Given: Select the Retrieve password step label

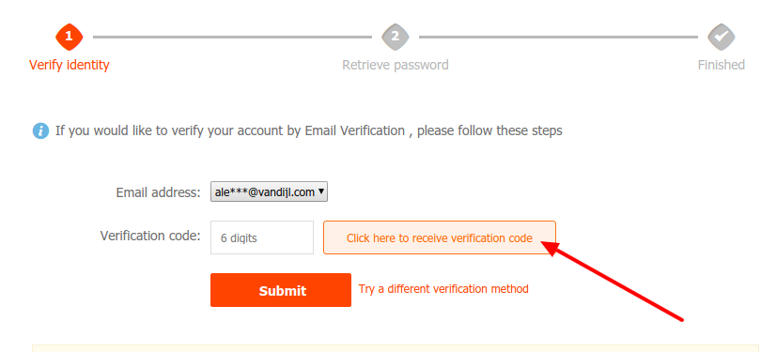Looking at the screenshot, I should click(x=396, y=65).
